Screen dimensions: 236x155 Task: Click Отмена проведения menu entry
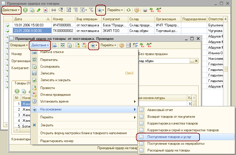[55, 95]
